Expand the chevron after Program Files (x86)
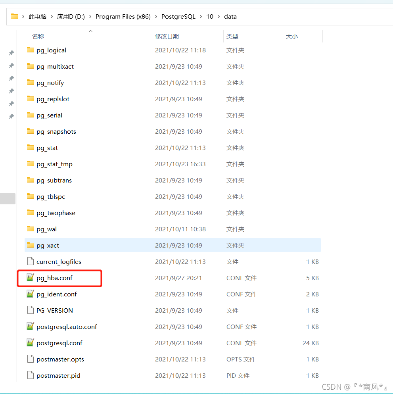393x394 pixels. click(156, 17)
